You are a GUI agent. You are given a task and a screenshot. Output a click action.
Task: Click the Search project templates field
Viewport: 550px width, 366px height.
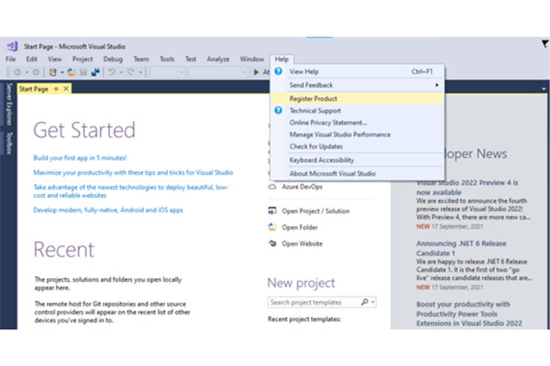[313, 301]
